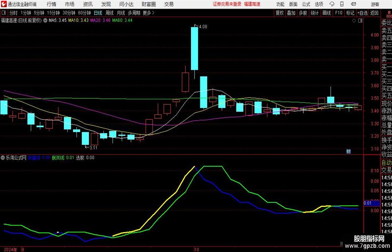Add stock with +自选 button
The image size is (392, 252).
[362, 13]
